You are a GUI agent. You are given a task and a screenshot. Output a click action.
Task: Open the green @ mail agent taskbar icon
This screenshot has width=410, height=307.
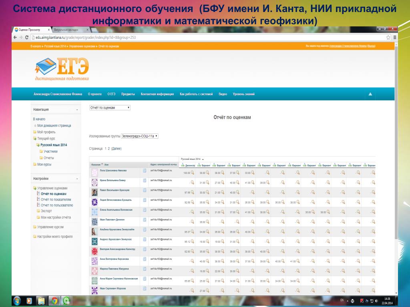coord(66,301)
